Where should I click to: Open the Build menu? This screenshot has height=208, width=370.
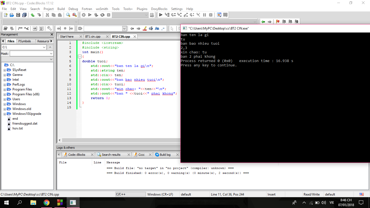[61, 9]
